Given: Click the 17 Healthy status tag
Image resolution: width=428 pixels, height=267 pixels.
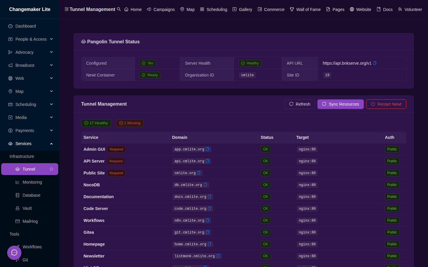Looking at the screenshot, I should point(96,123).
